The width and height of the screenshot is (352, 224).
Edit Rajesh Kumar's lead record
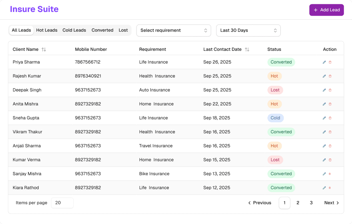[x=324, y=76]
